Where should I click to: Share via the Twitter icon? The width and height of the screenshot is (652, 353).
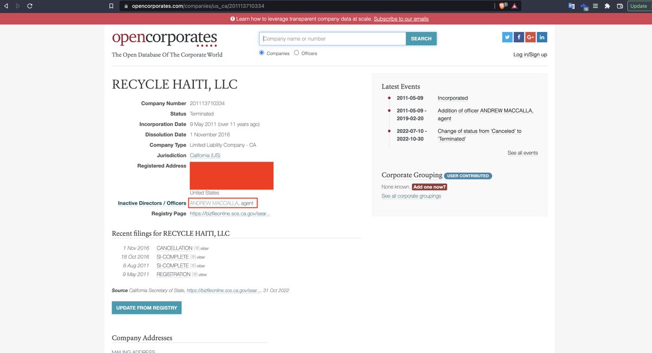507,37
